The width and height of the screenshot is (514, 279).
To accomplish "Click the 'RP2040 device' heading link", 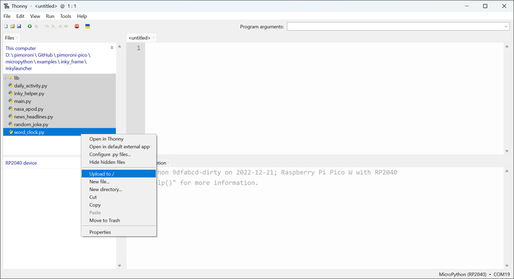I will (21, 163).
